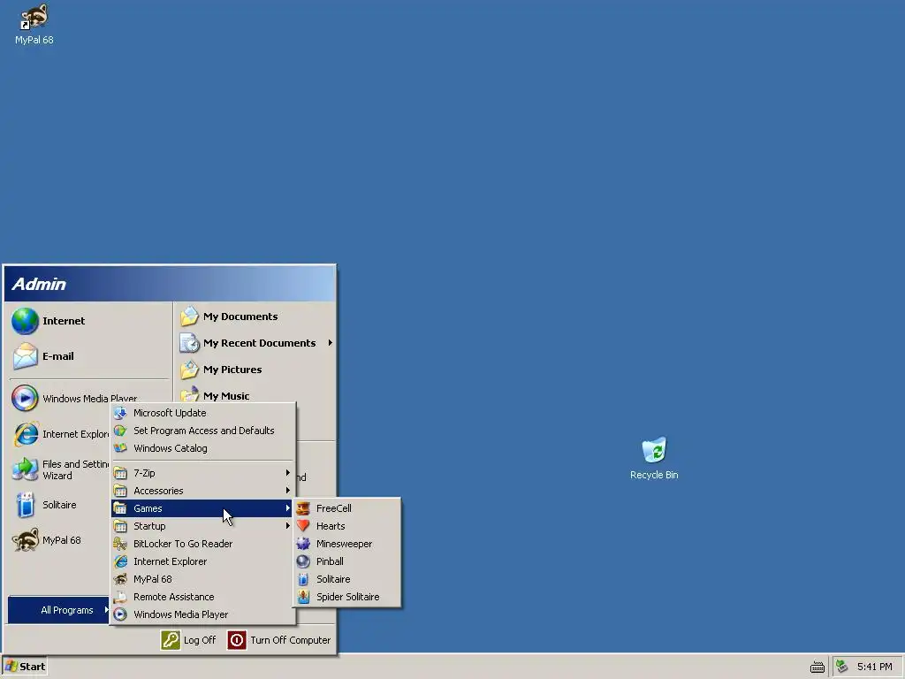Launch Solitaire in the Games submenu

pos(346,579)
